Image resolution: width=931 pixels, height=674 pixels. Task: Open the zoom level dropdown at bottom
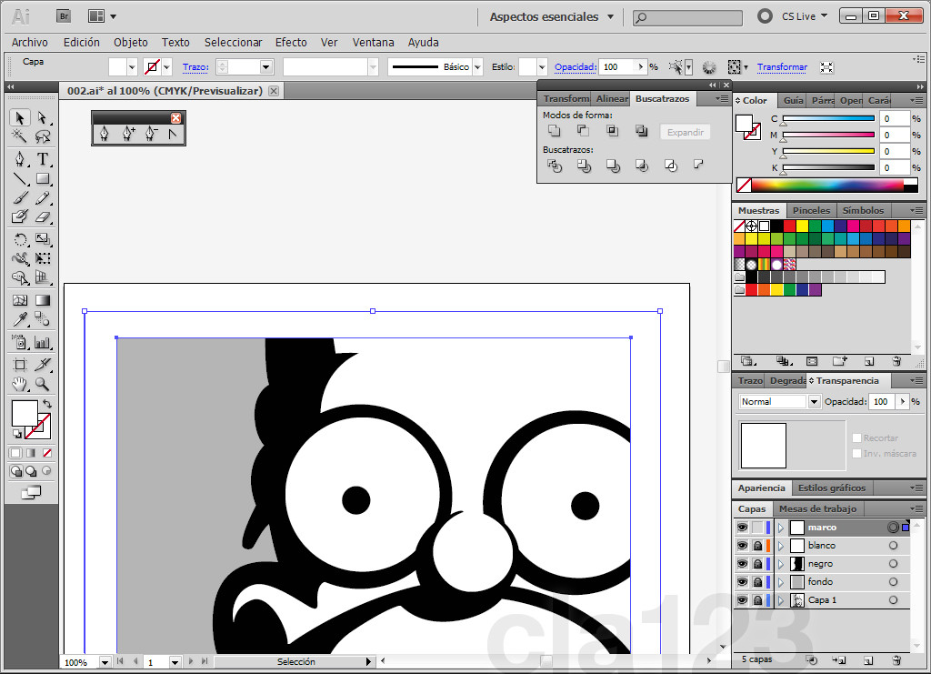105,662
